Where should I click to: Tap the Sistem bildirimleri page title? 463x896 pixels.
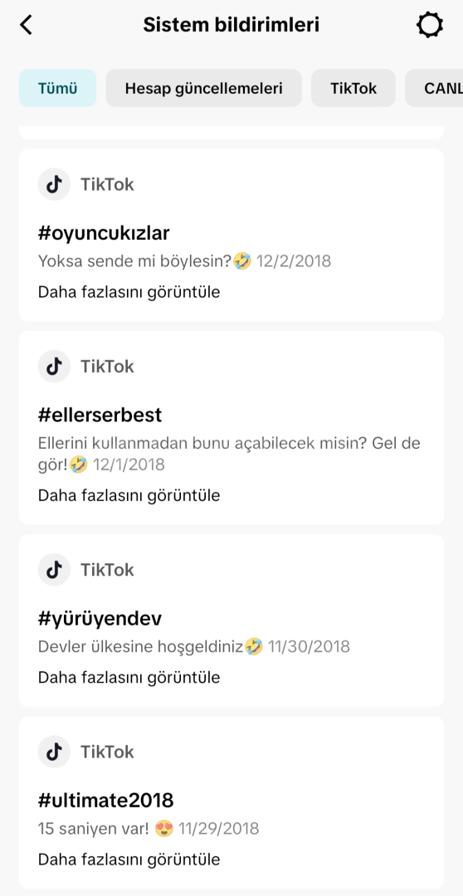click(x=231, y=25)
